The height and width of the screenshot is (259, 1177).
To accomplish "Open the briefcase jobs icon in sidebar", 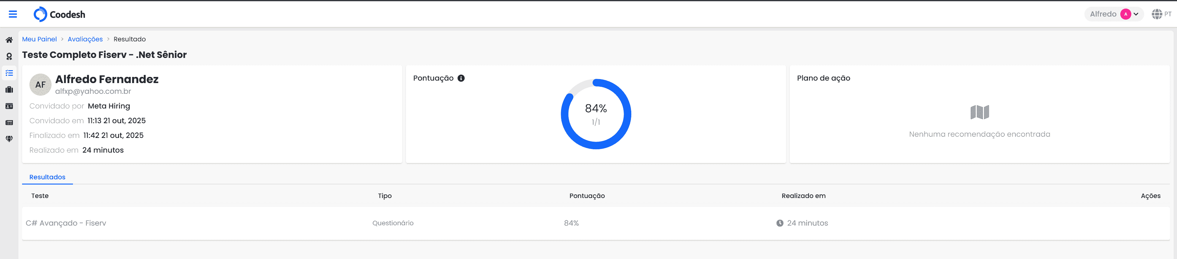I will pyautogui.click(x=9, y=90).
